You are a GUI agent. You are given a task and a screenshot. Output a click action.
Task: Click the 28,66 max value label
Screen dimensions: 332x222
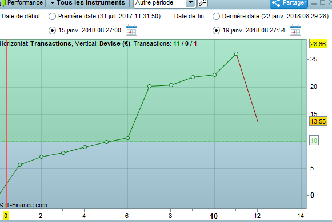coord(318,44)
